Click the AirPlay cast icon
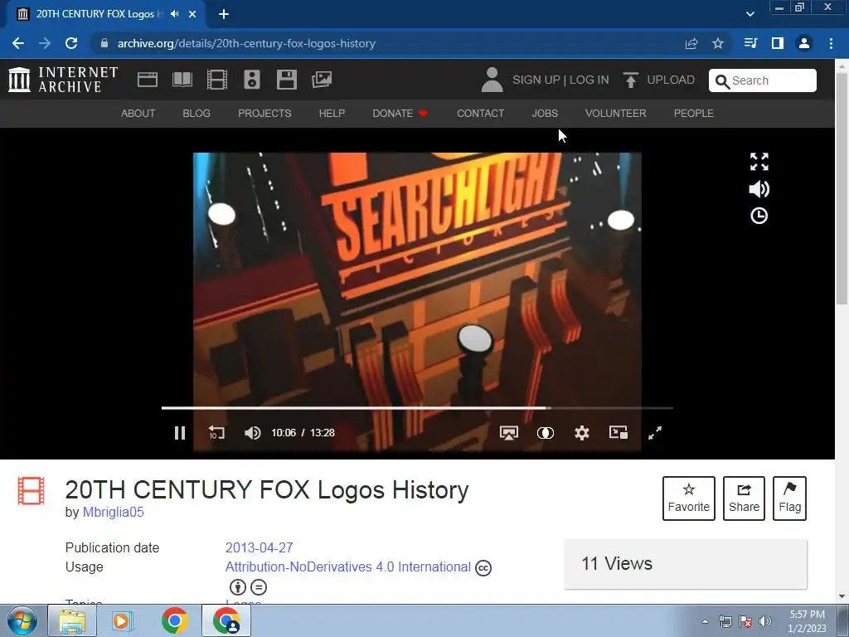 [508, 433]
